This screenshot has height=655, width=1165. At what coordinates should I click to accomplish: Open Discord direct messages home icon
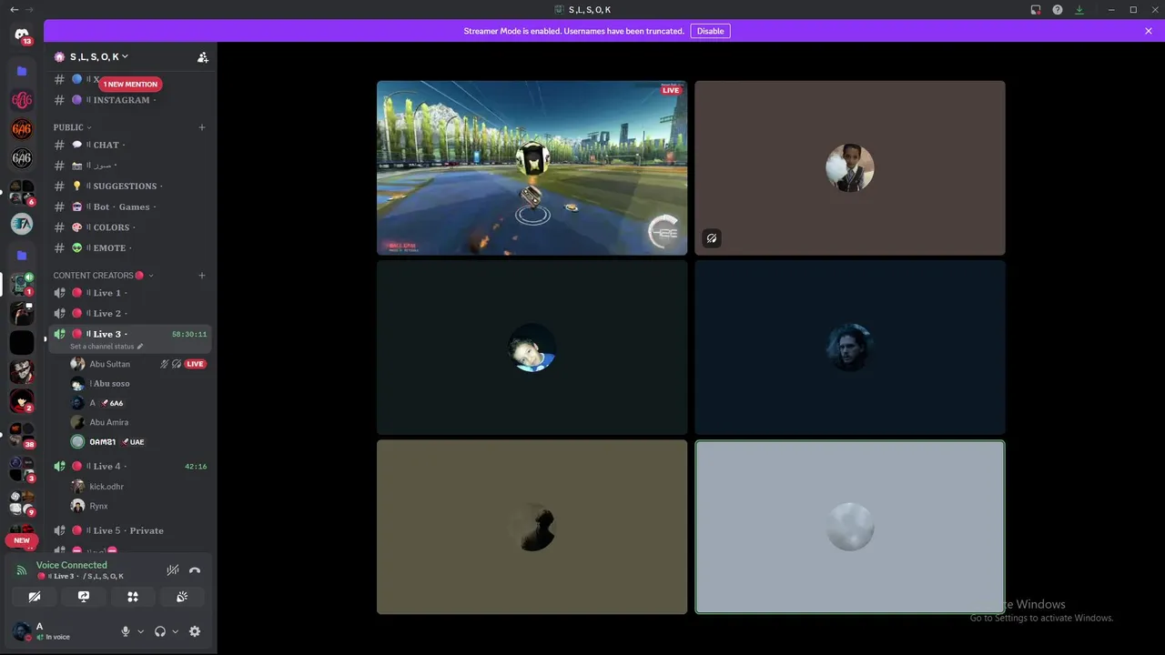[x=22, y=35]
